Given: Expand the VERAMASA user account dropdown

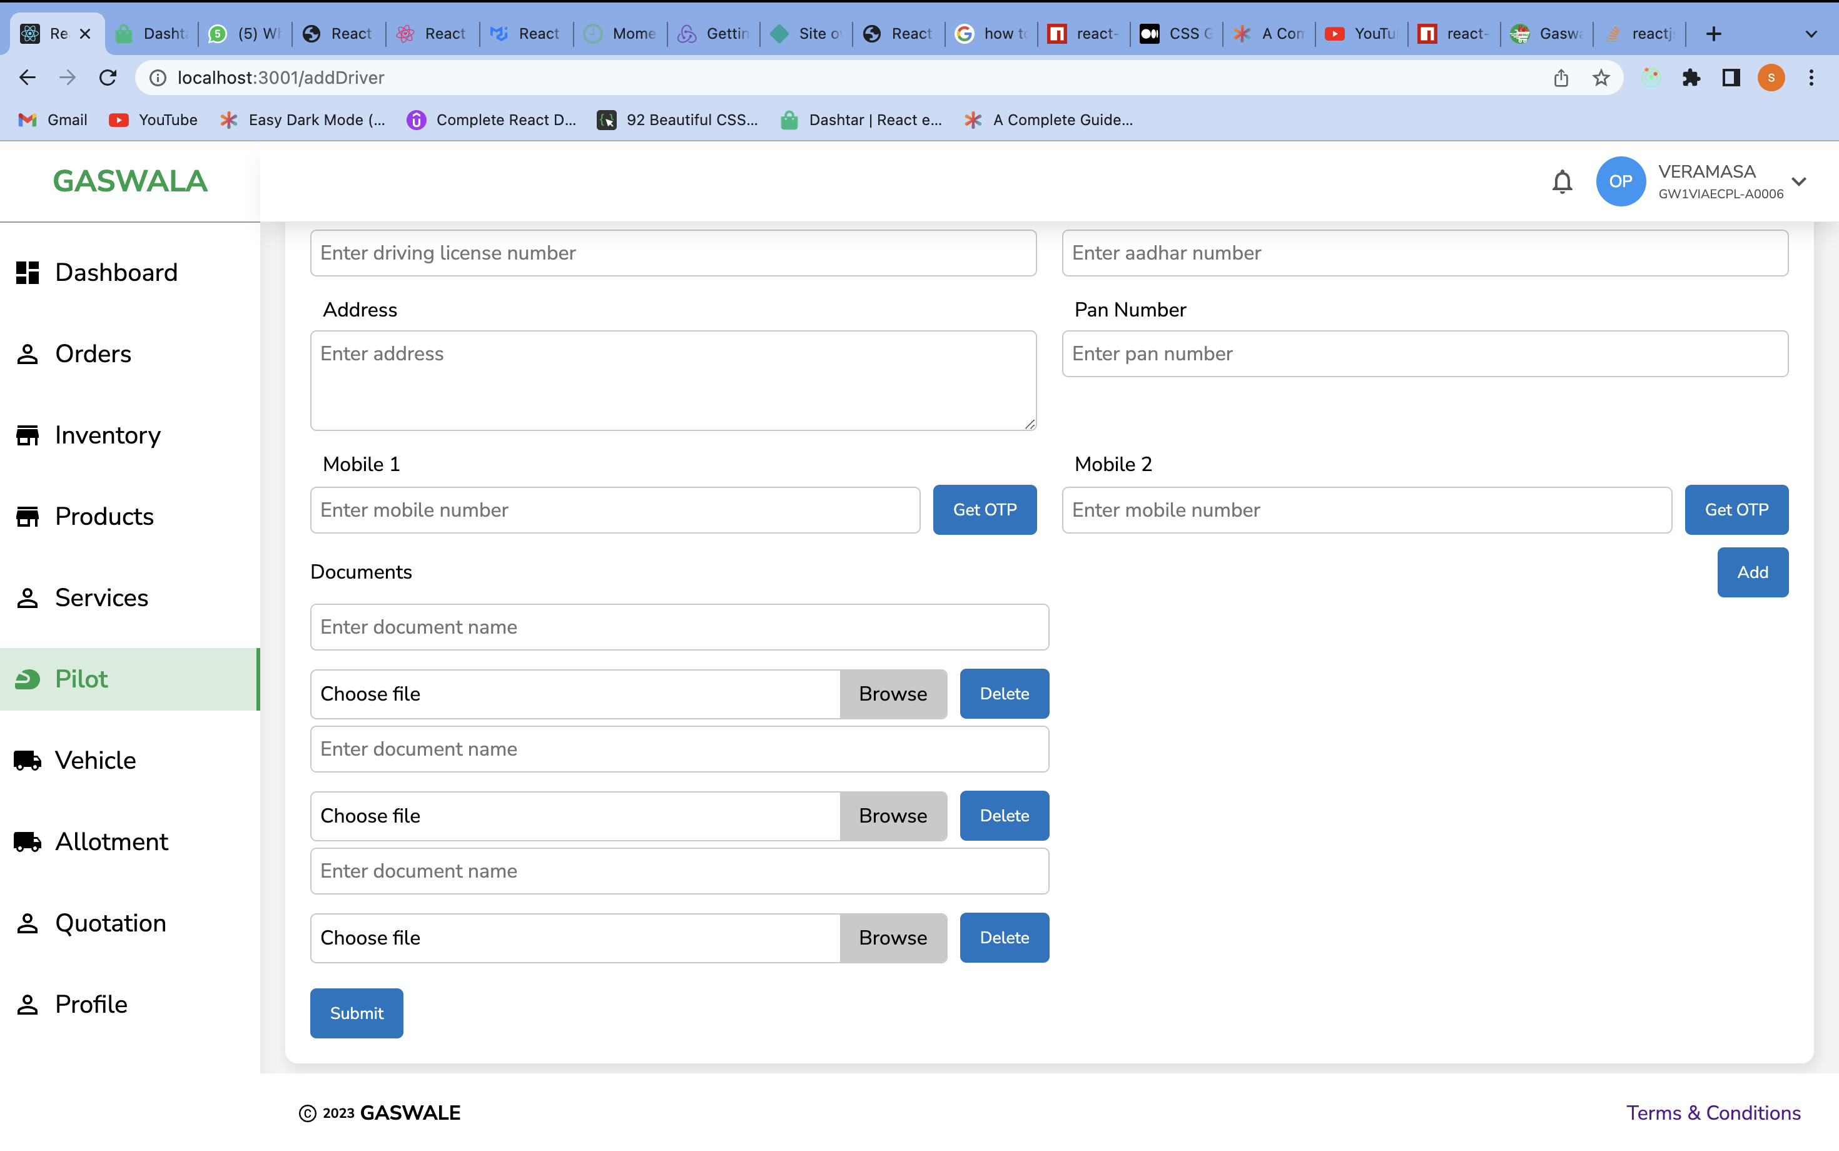Looking at the screenshot, I should [1799, 181].
